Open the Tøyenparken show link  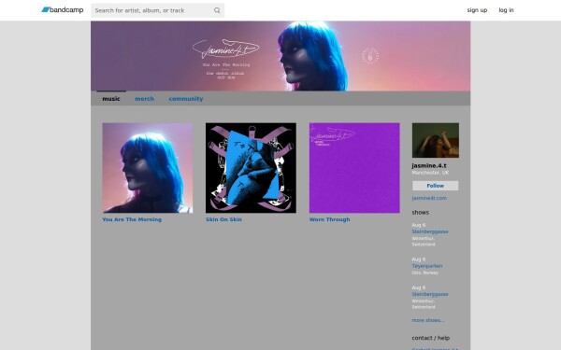click(x=427, y=266)
